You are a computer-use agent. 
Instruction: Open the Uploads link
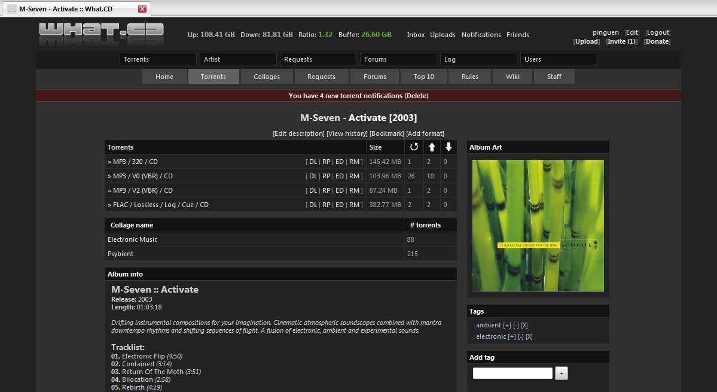point(443,35)
